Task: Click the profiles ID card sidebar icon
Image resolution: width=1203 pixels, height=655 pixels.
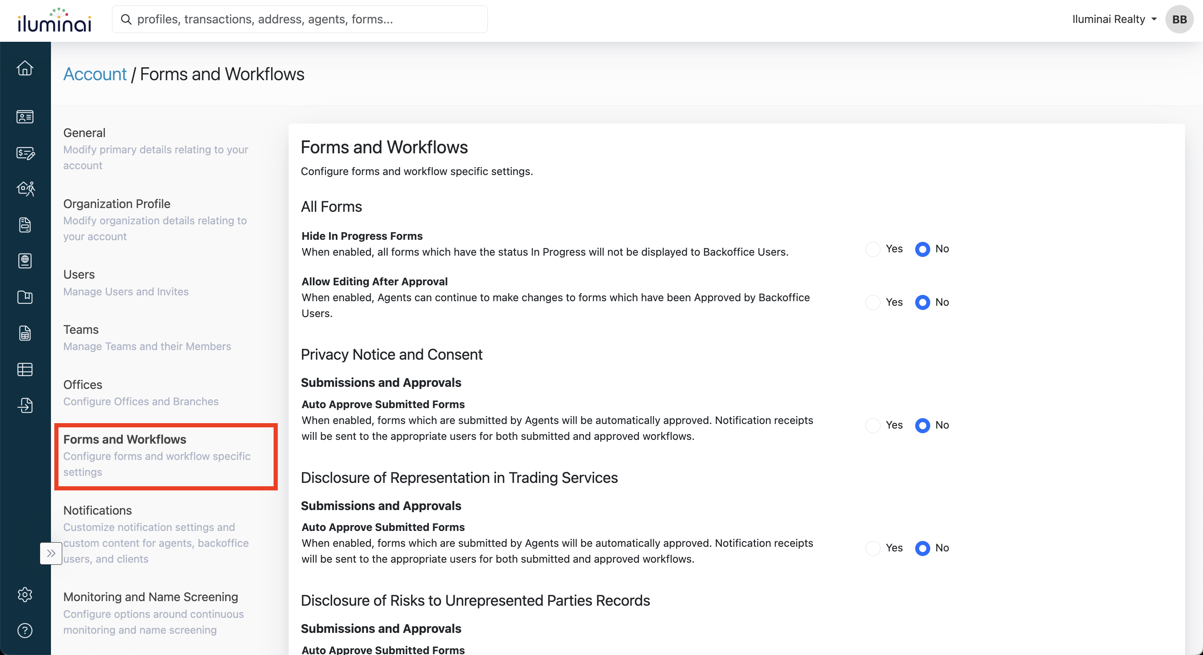Action: (25, 117)
